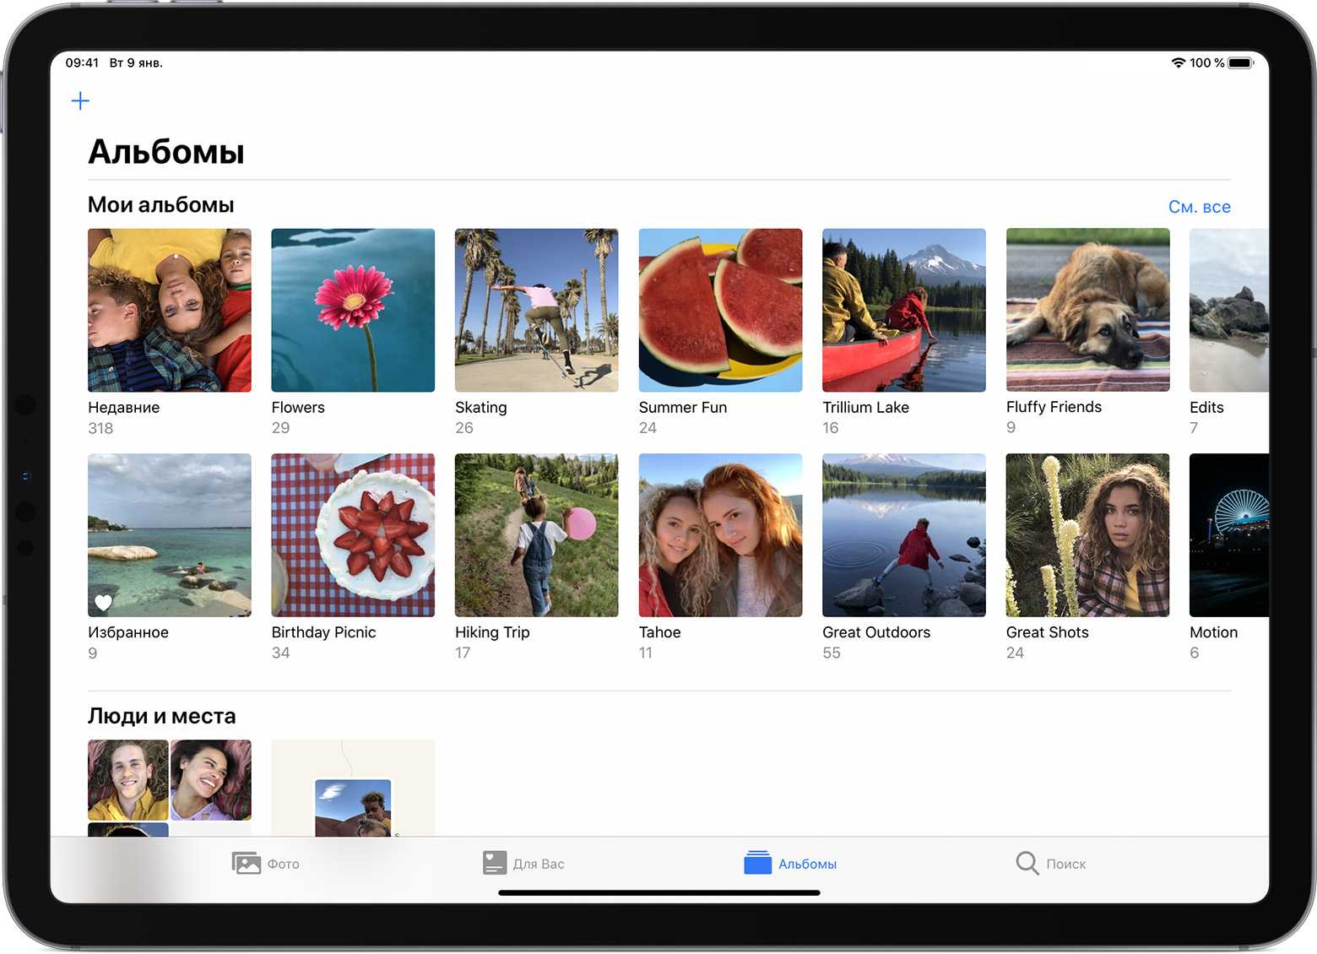
Task: Open the Flowers album
Action: (x=353, y=310)
